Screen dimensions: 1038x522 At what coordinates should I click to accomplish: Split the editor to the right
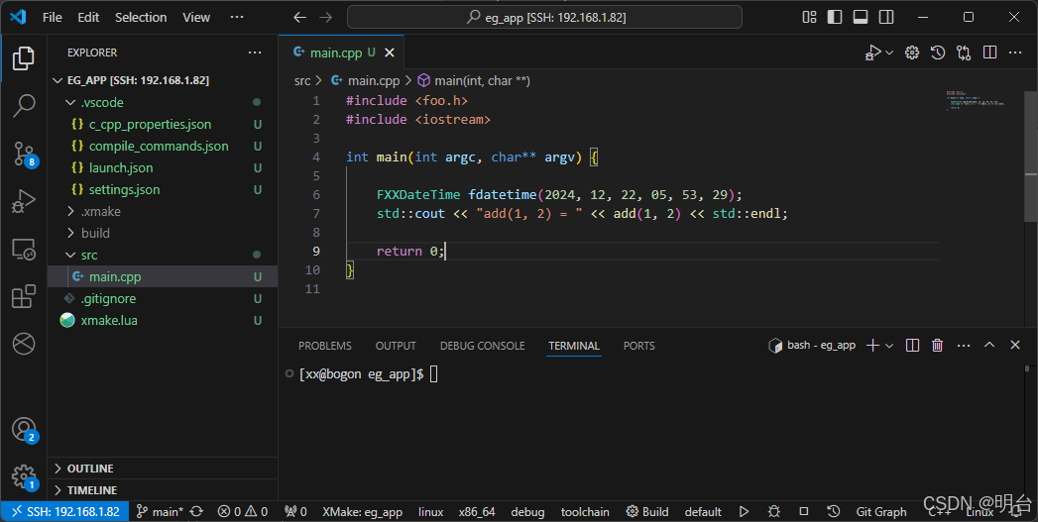(989, 52)
